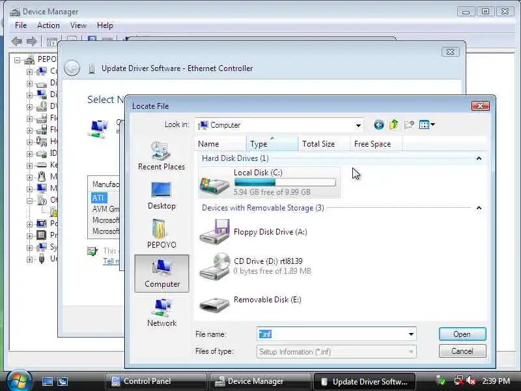Sort by the Name column header
This screenshot has height=391, width=521.
point(220,144)
